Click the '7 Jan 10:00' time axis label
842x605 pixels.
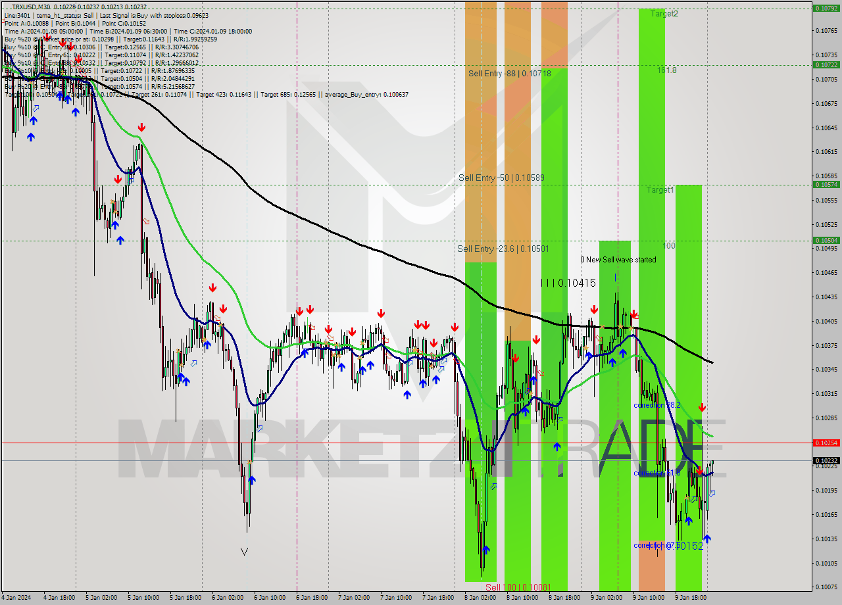click(x=396, y=598)
